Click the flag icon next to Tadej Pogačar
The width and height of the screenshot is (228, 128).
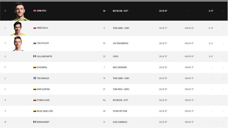click(x=35, y=43)
